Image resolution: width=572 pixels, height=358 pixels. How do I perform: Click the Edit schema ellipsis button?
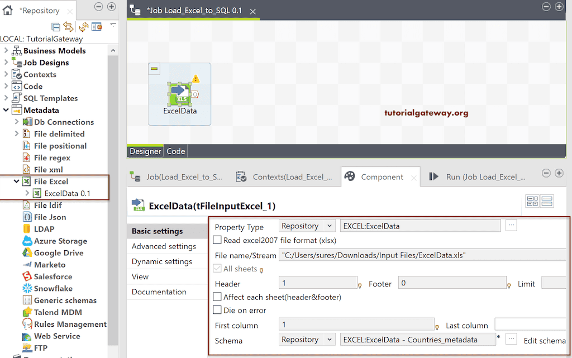click(511, 340)
